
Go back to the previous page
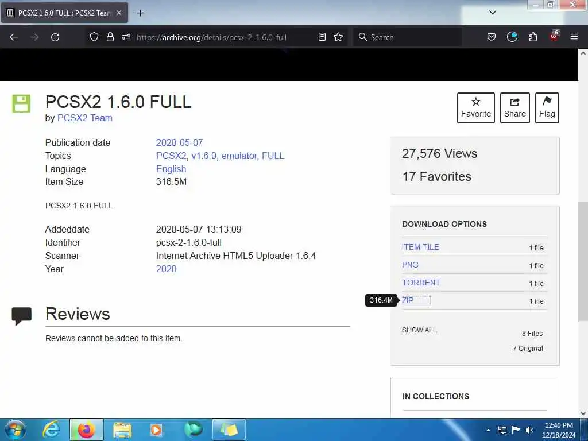(14, 37)
